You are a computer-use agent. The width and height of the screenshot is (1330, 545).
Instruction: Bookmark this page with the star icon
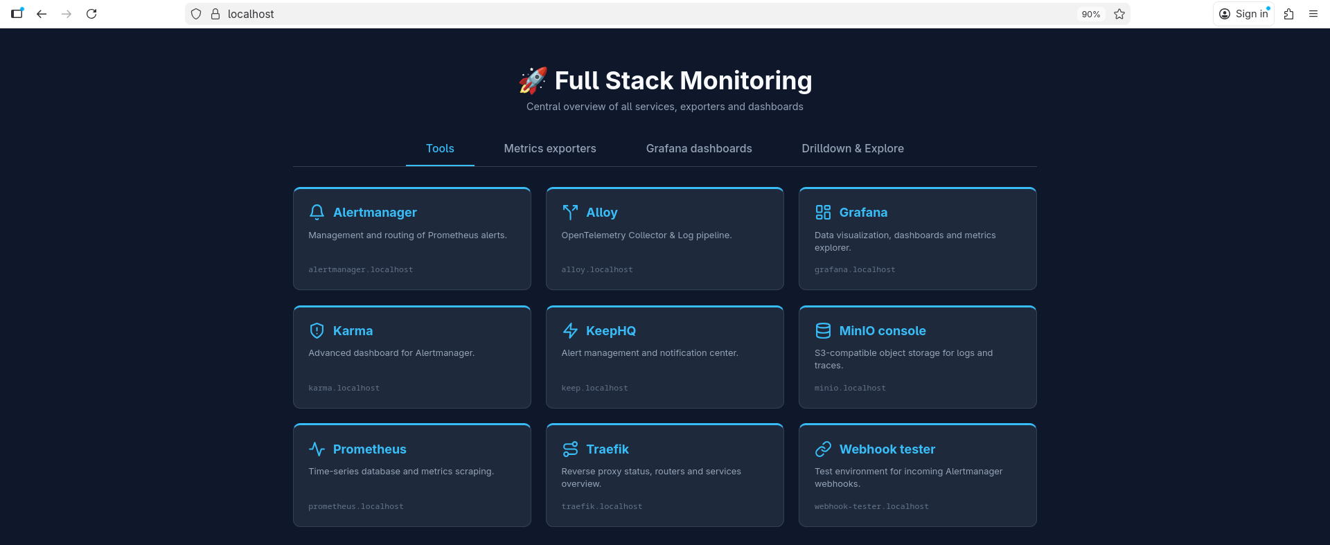pyautogui.click(x=1119, y=14)
